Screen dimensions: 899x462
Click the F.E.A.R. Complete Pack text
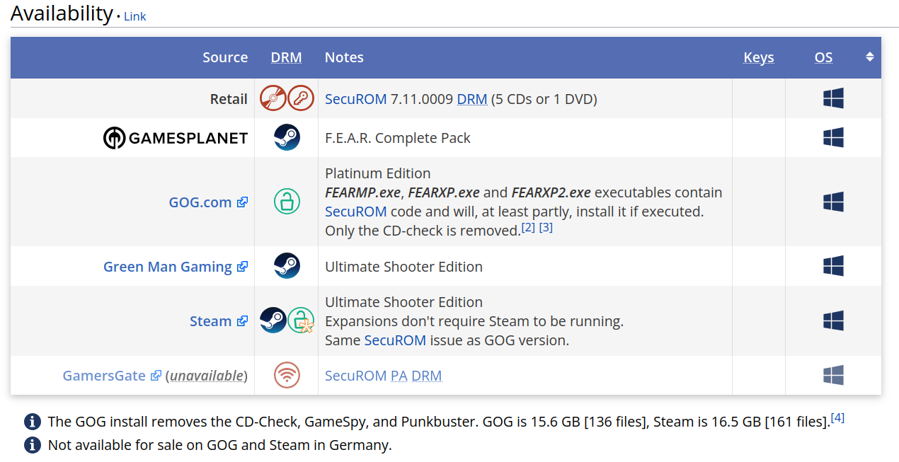pos(398,138)
